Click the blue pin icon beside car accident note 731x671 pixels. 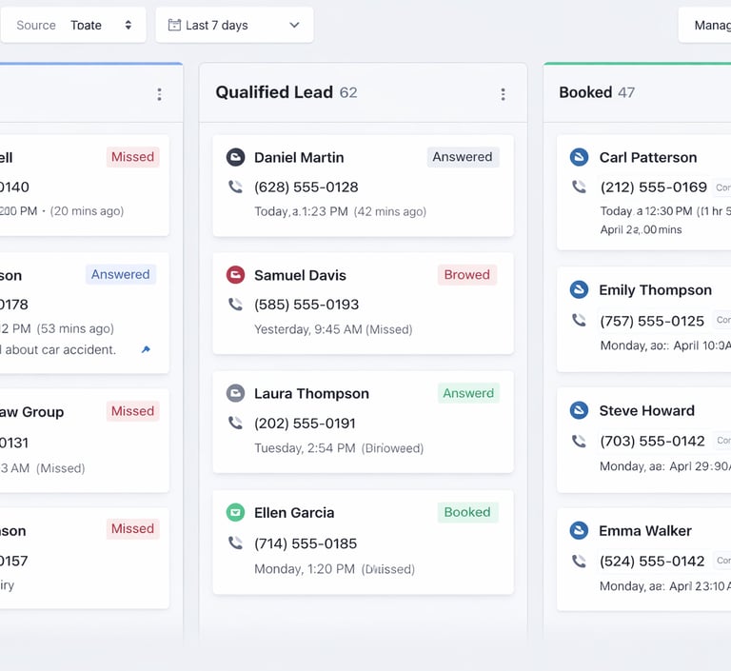146,349
